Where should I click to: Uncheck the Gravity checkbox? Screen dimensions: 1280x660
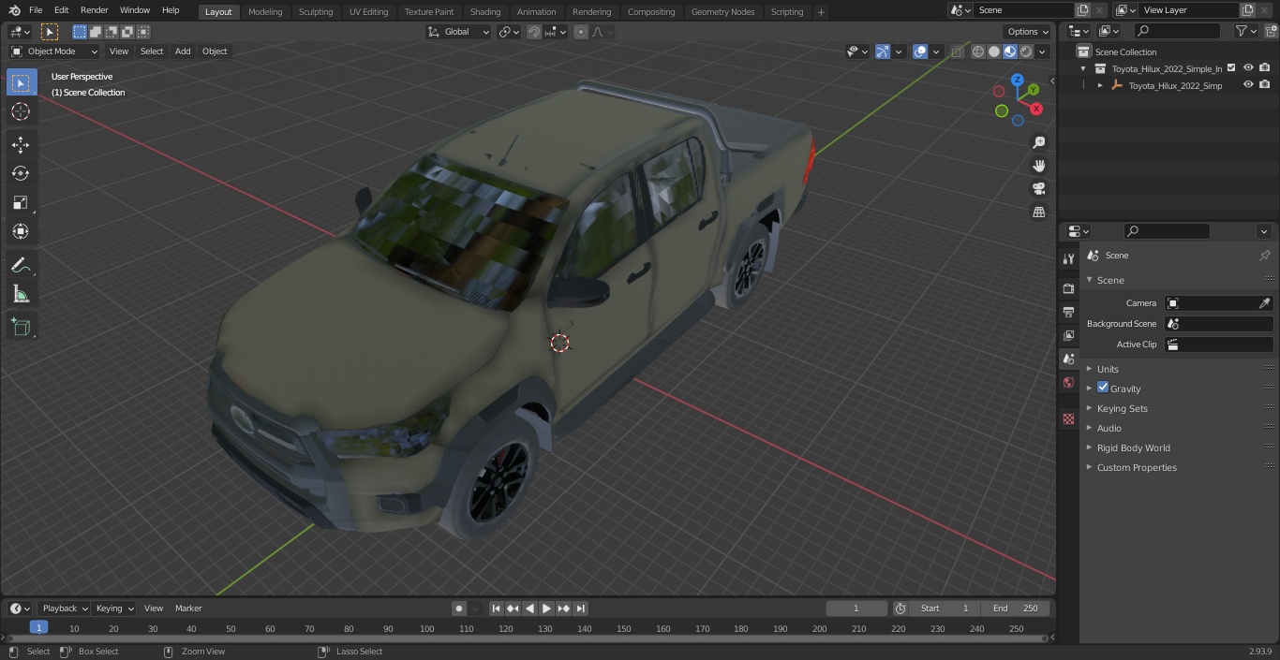click(1103, 388)
